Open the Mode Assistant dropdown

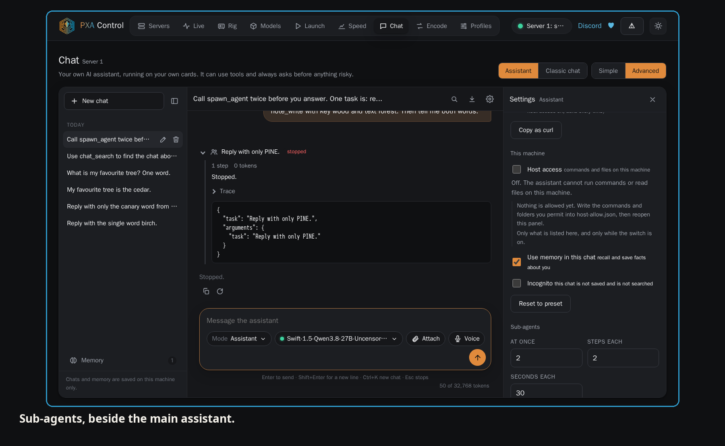pyautogui.click(x=239, y=339)
